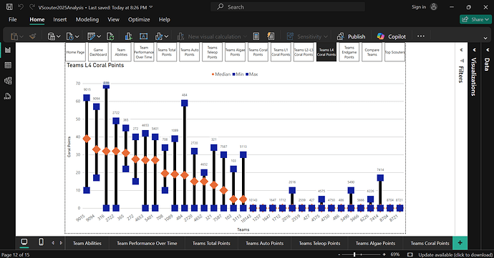Open more ribbon options ellipsis

pos(421,36)
